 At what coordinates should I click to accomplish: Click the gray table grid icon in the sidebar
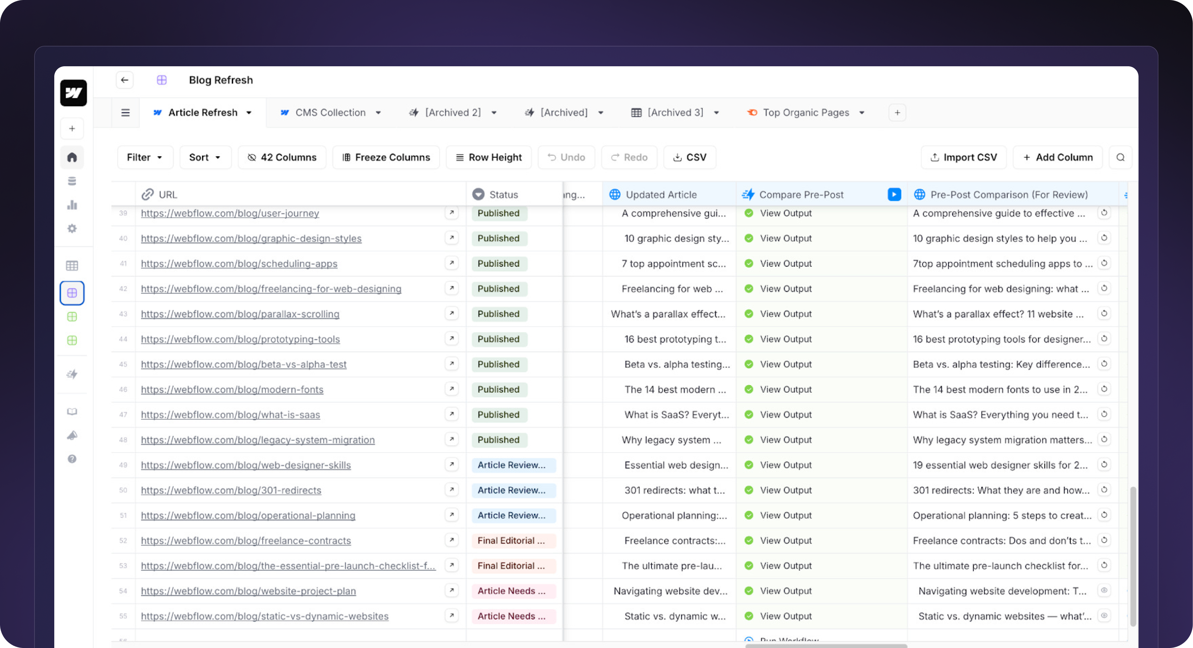[72, 266]
